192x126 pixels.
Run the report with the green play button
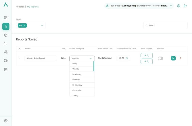tap(173, 58)
